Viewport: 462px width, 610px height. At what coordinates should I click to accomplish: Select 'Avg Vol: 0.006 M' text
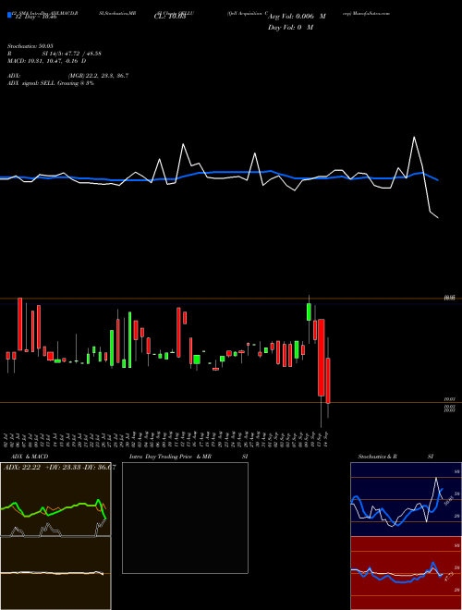coord(297,17)
